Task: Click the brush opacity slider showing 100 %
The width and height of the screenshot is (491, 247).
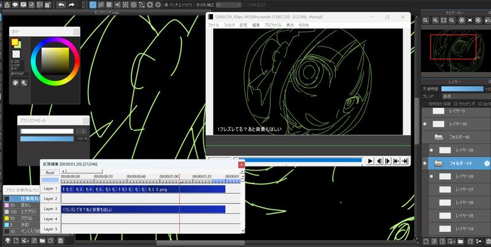Action: click(47, 138)
